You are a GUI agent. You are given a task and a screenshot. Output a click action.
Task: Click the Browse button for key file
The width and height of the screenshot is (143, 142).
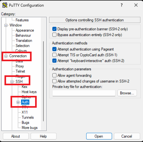click(127, 93)
